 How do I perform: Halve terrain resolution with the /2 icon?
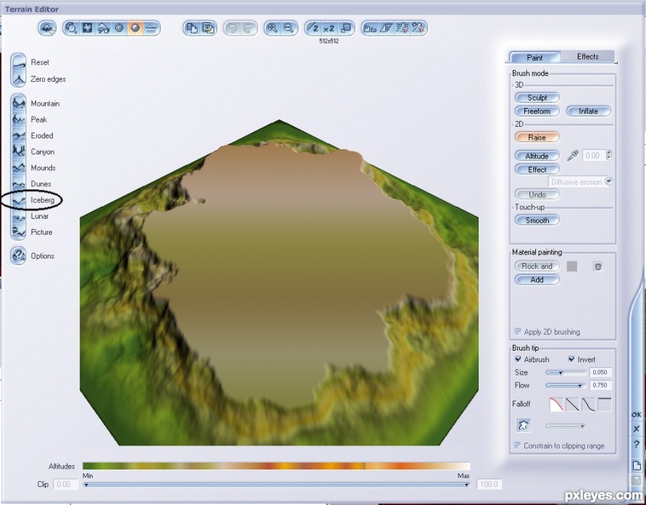[314, 28]
